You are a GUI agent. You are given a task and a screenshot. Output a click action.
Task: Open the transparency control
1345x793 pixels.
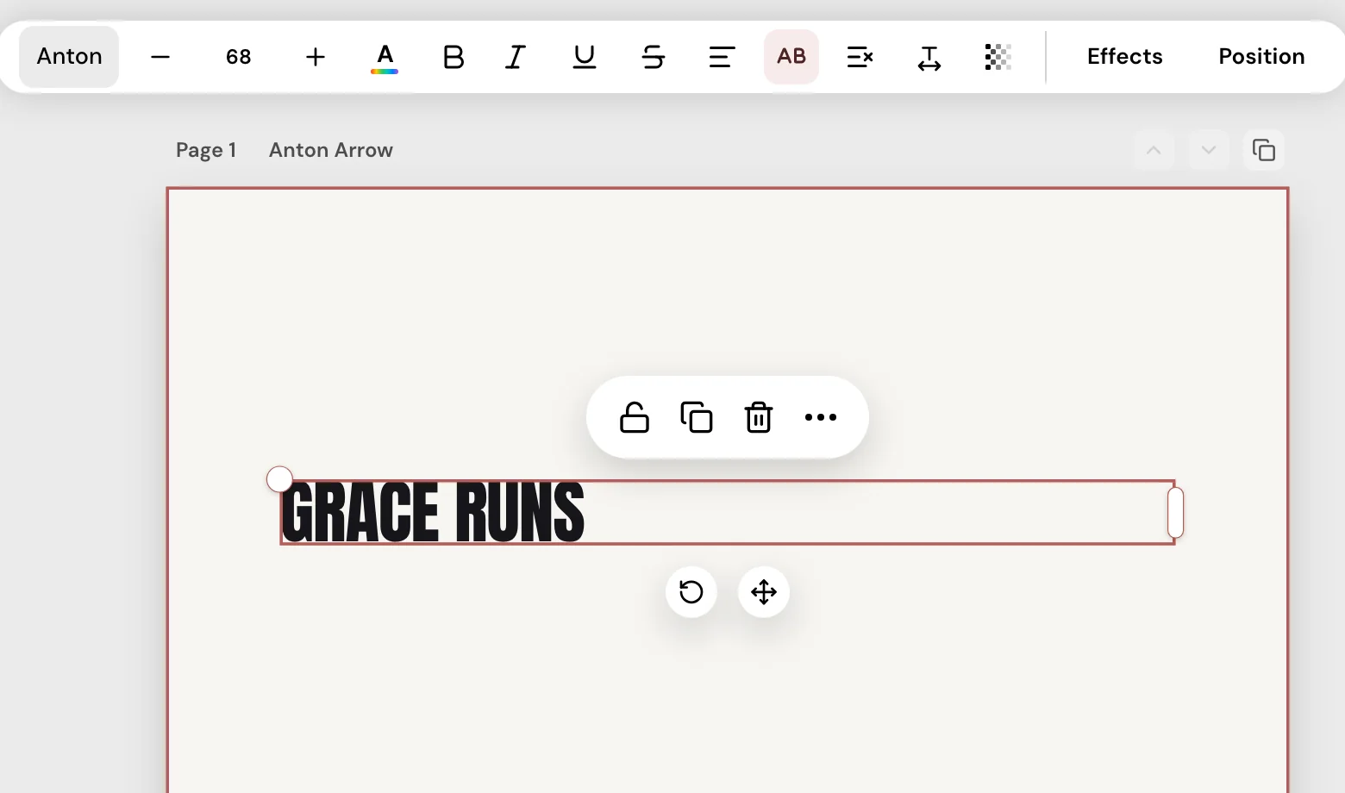point(998,57)
